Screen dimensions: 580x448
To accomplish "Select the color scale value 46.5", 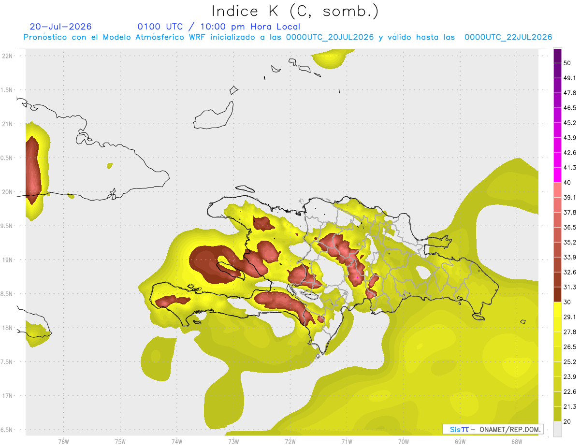I will (x=570, y=108).
